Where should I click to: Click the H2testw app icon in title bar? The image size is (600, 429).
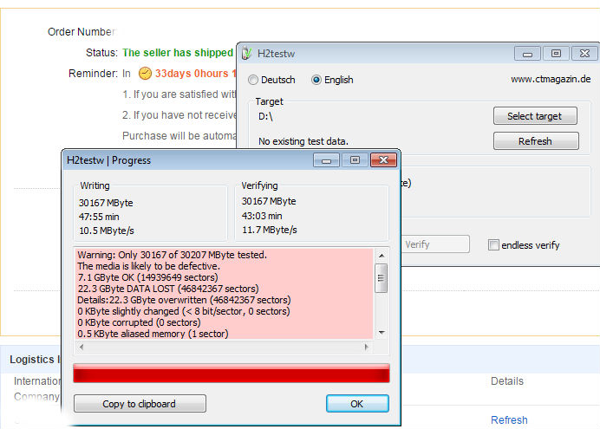click(247, 53)
